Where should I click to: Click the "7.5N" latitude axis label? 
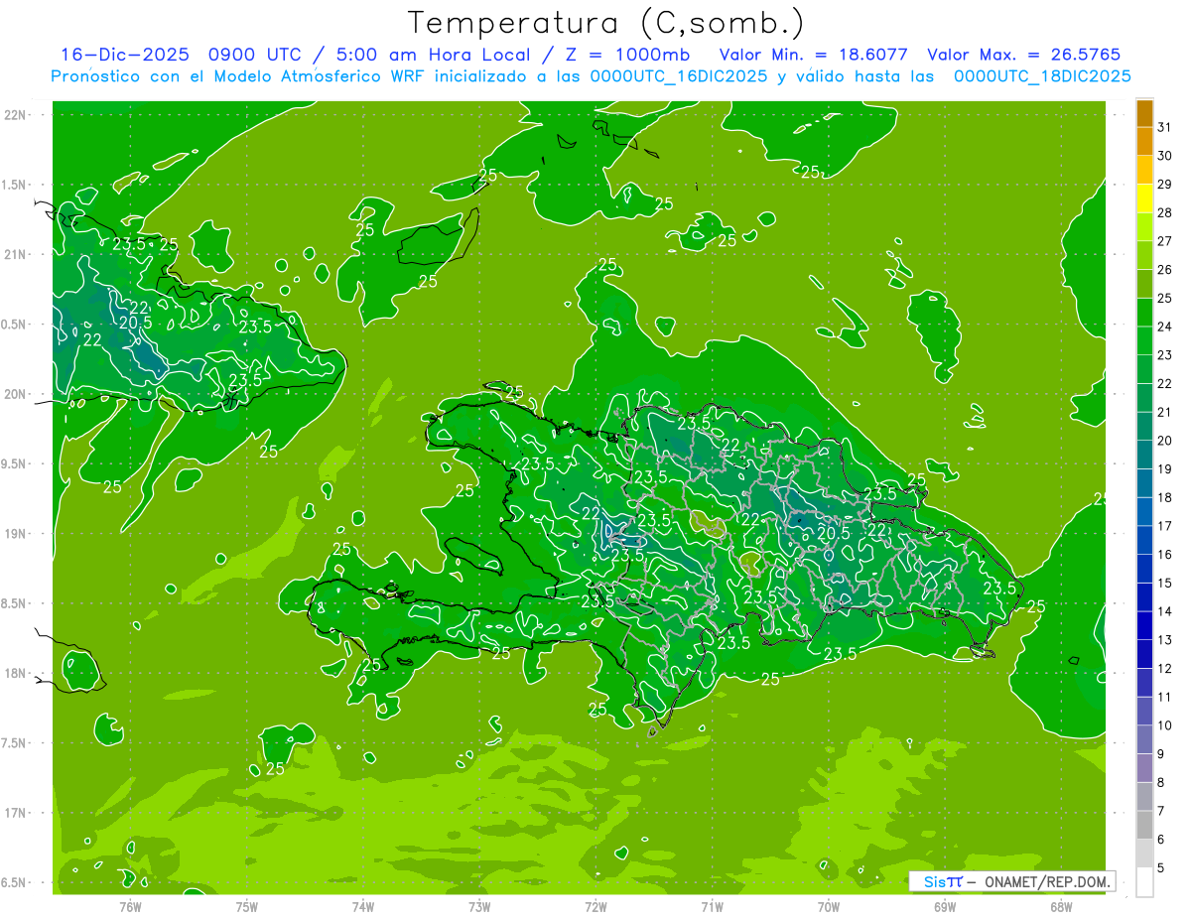[x=14, y=743]
